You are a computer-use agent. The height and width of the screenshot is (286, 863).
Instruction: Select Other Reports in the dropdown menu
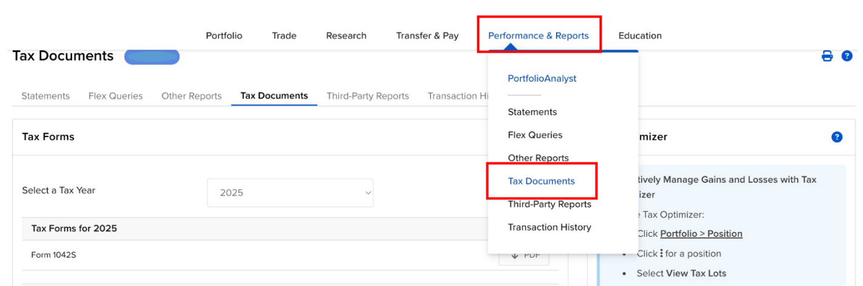coord(539,158)
